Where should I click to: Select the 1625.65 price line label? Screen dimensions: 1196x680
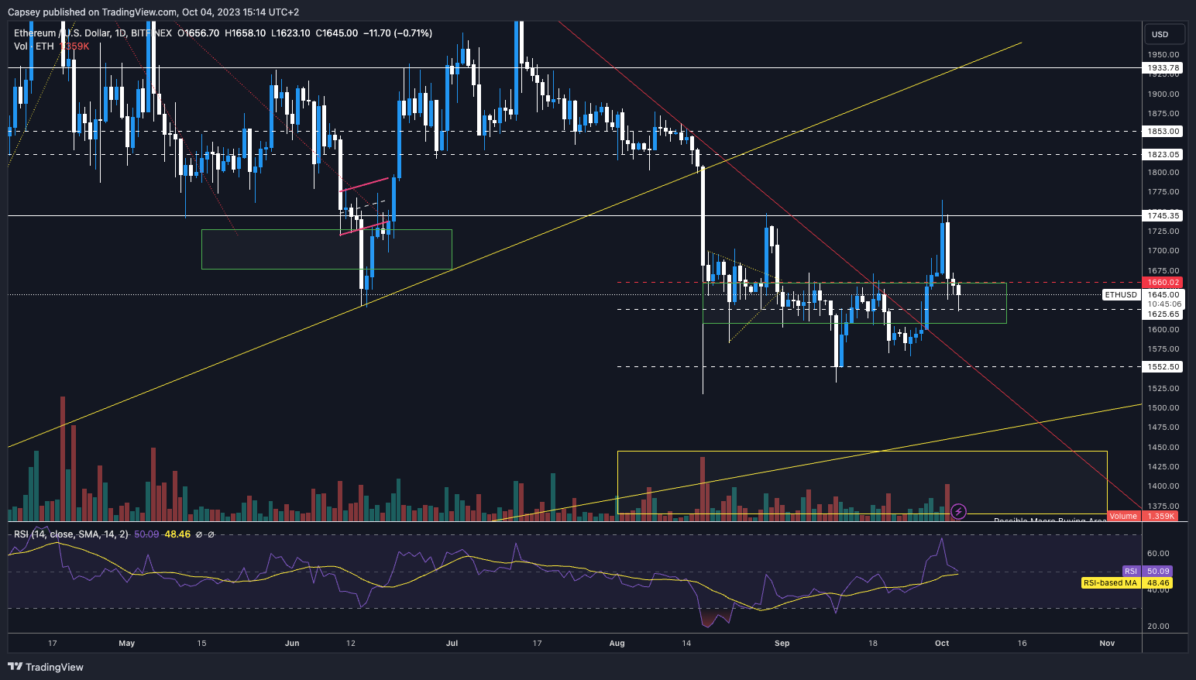[x=1163, y=314]
